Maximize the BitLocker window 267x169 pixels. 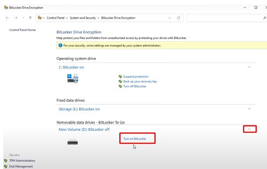coord(256,8)
